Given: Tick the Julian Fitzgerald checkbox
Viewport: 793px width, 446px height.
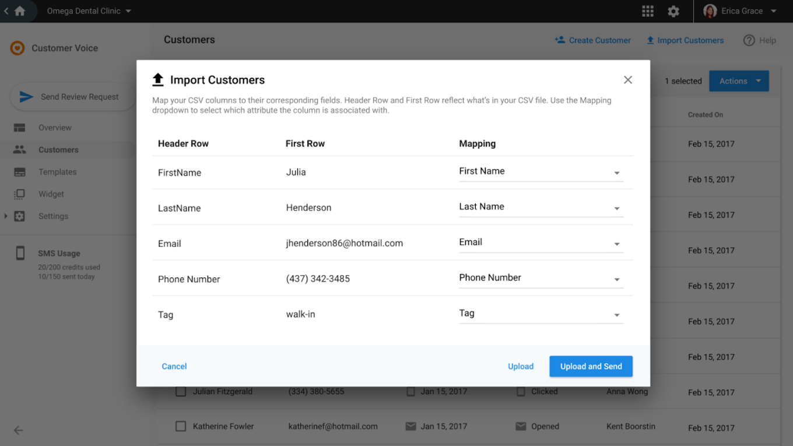Looking at the screenshot, I should pyautogui.click(x=181, y=392).
